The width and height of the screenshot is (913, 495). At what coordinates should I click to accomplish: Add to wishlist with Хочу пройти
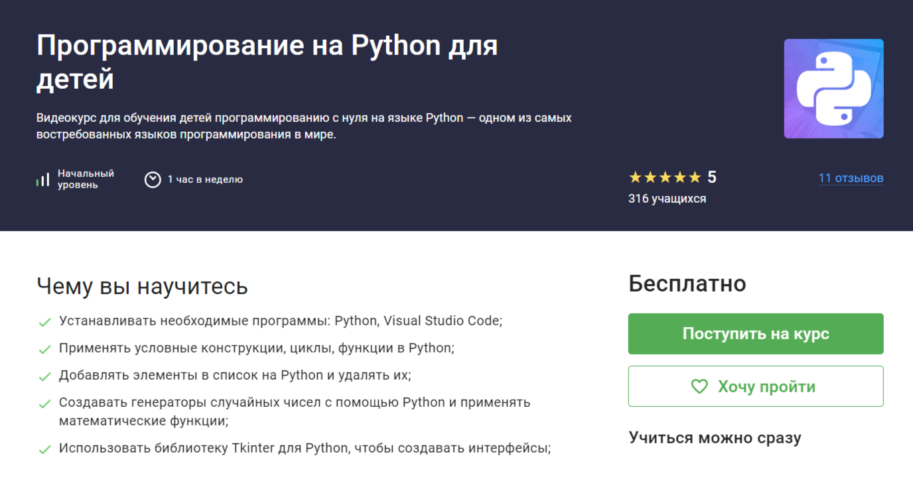[x=756, y=386]
